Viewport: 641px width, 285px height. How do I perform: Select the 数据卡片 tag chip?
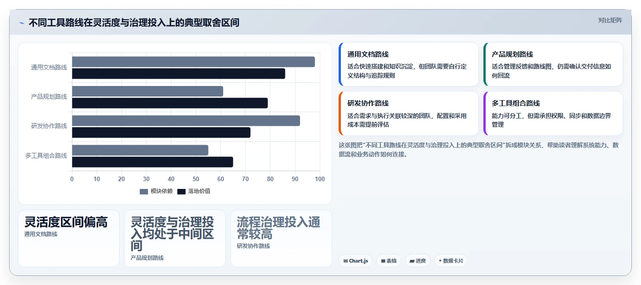tap(451, 261)
